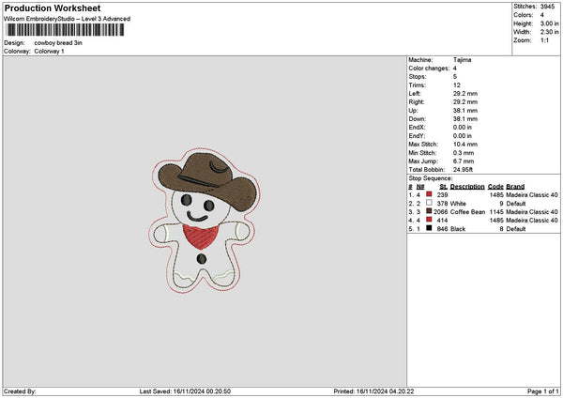Click the "Brand" column header
This screenshot has height=398, width=563.
click(515, 187)
